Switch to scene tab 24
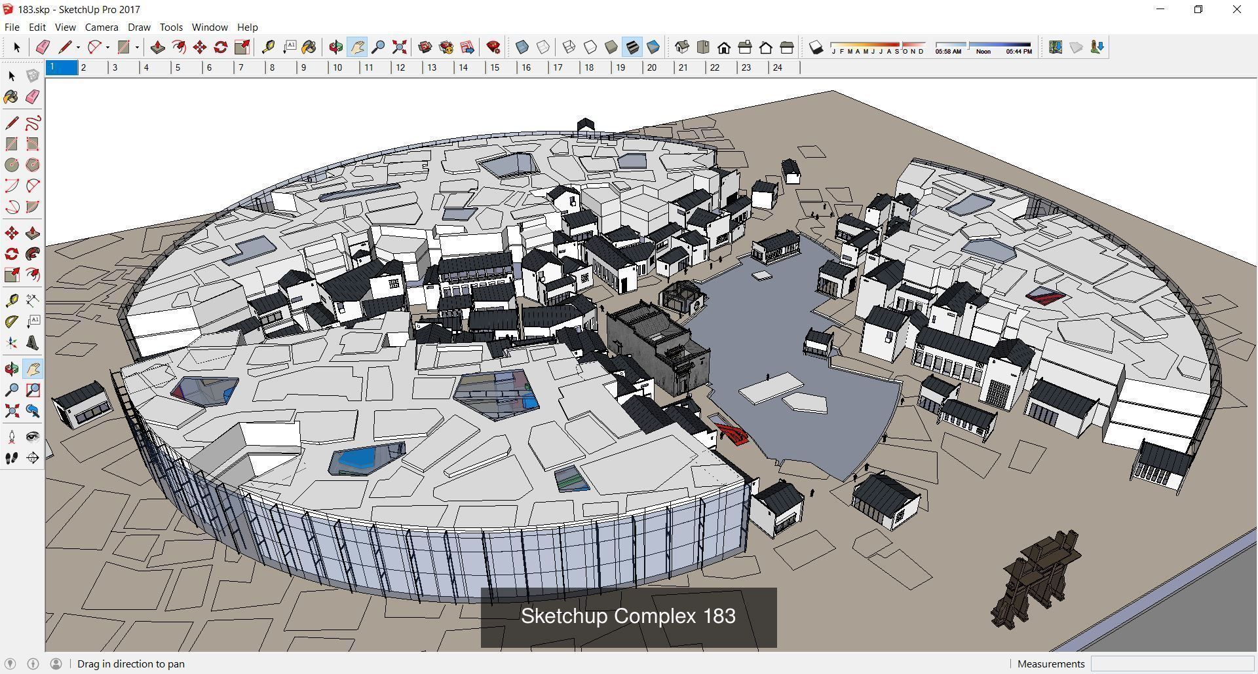The height and width of the screenshot is (674, 1258). 778,67
